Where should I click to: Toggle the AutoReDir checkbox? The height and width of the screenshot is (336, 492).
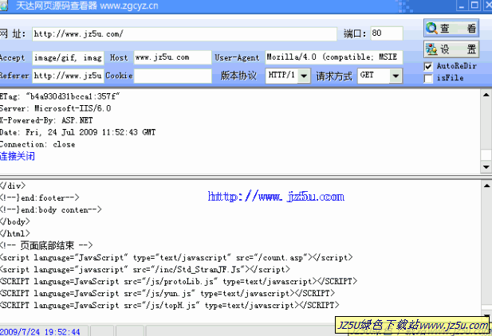click(428, 66)
